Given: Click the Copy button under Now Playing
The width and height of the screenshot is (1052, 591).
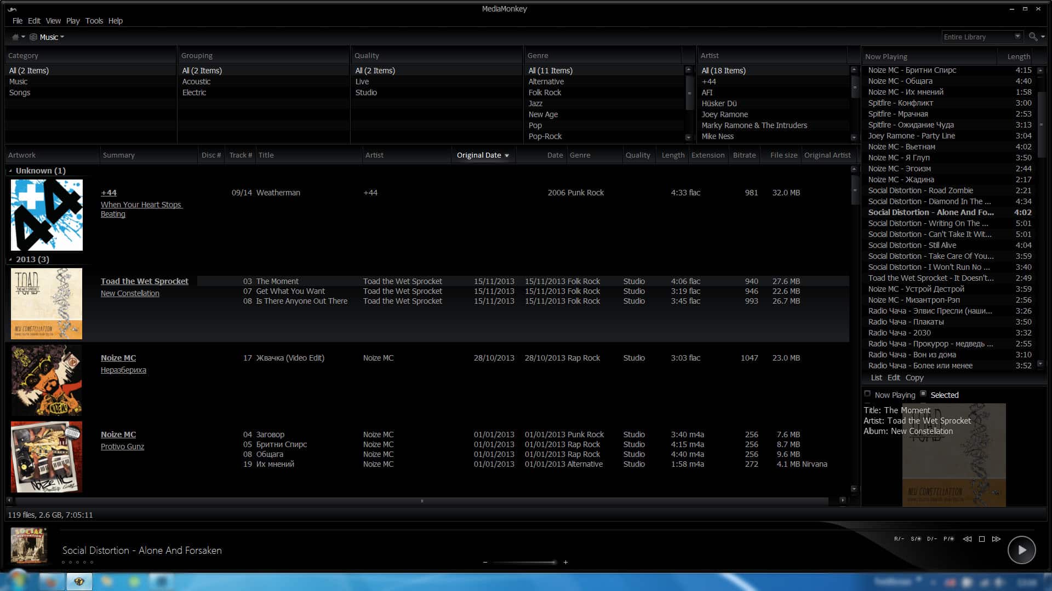Looking at the screenshot, I should [914, 378].
